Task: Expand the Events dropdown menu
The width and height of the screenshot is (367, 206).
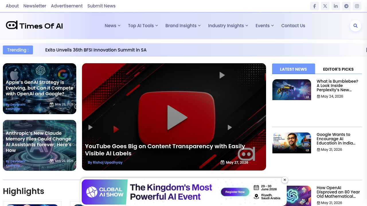Action: point(265,26)
